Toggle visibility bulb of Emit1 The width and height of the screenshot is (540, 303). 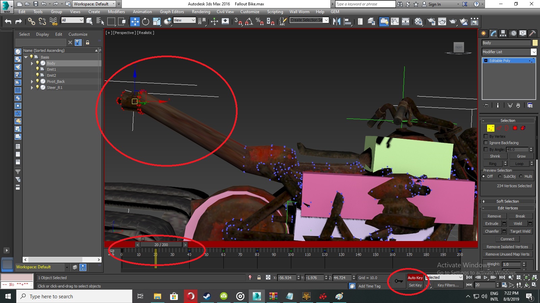(37, 69)
